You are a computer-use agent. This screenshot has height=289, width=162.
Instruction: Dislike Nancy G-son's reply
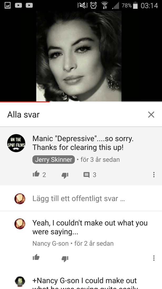[x=65, y=259]
